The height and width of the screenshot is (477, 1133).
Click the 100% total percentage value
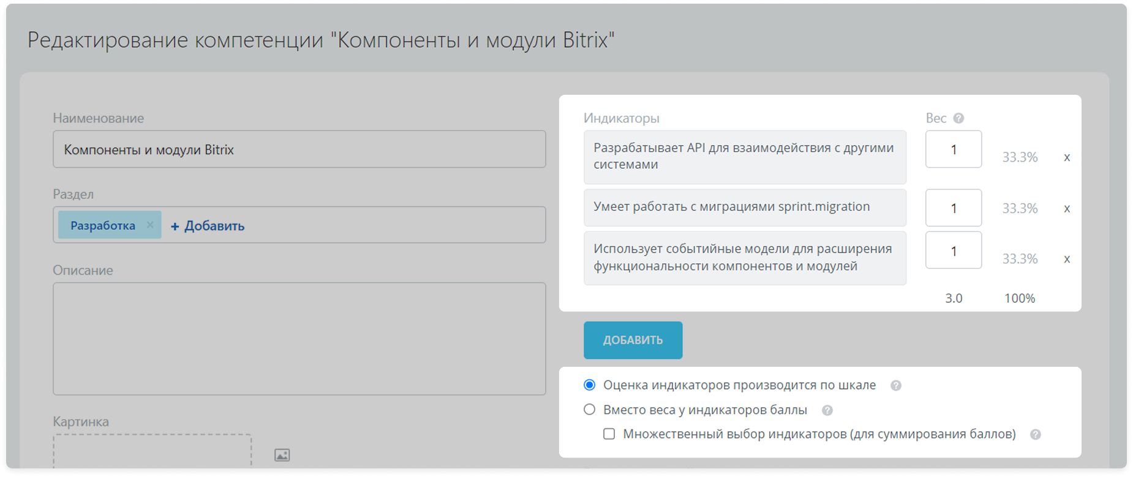pyautogui.click(x=1020, y=298)
